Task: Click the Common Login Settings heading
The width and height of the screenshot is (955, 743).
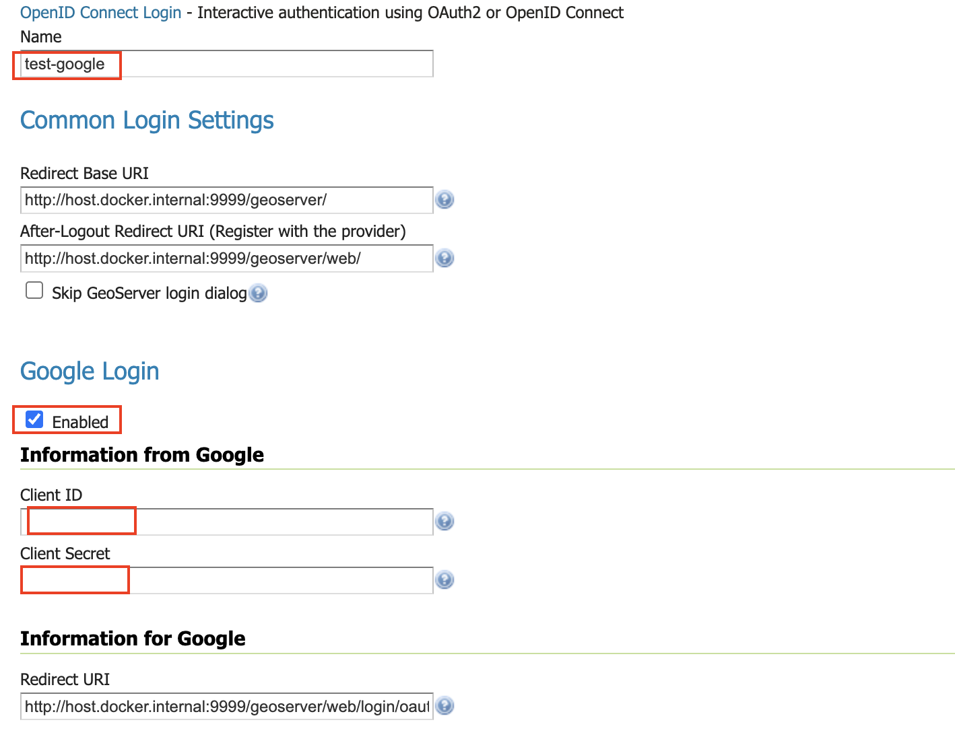Action: tap(147, 120)
